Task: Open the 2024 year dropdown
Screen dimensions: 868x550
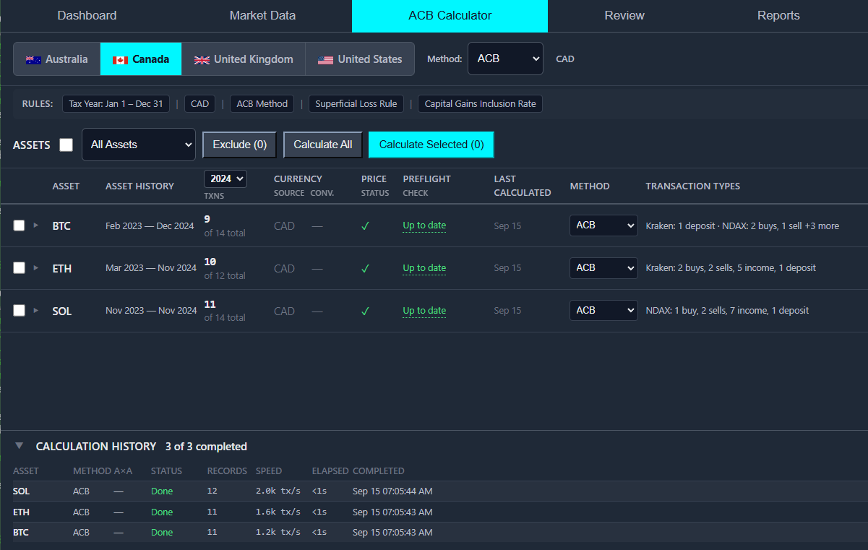Action: [x=225, y=179]
